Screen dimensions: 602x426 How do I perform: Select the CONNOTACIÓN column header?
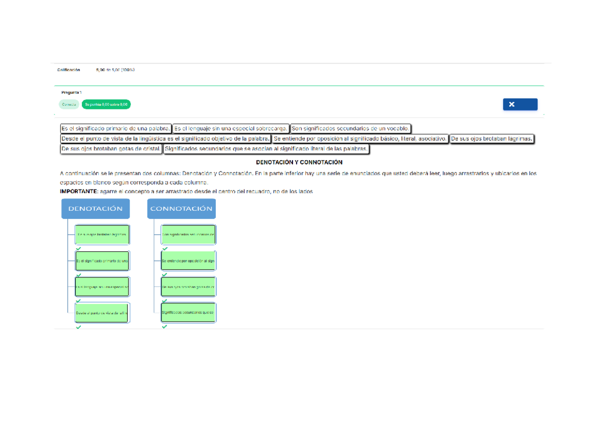coord(181,209)
